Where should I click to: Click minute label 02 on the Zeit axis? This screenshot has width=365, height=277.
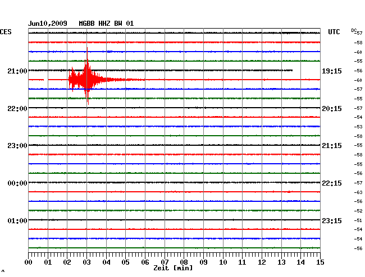(x=67, y=262)
